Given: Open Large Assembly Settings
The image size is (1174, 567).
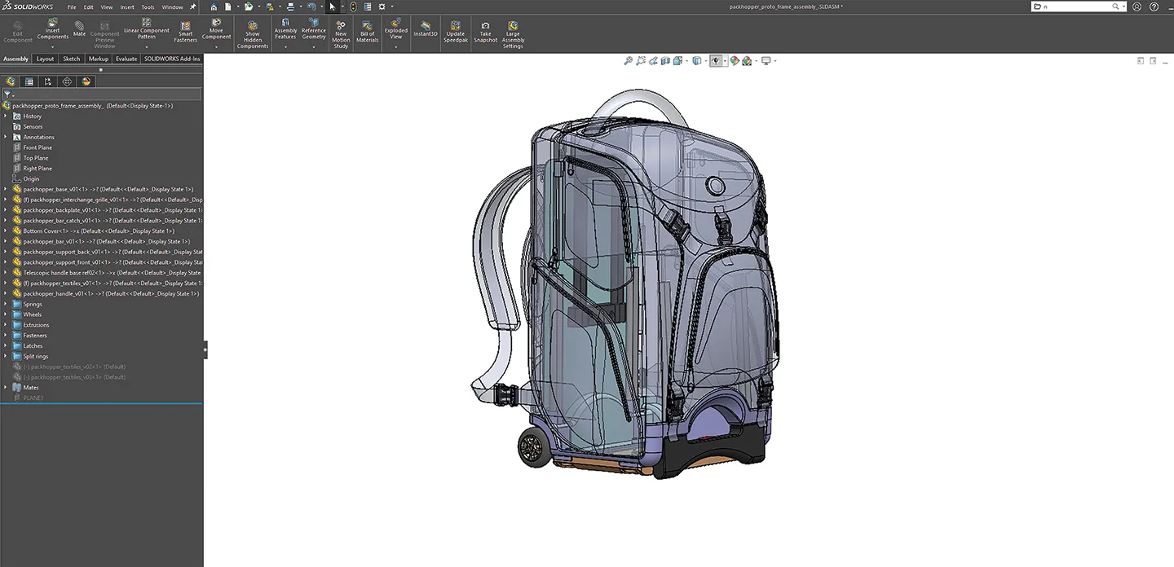Looking at the screenshot, I should point(513,35).
